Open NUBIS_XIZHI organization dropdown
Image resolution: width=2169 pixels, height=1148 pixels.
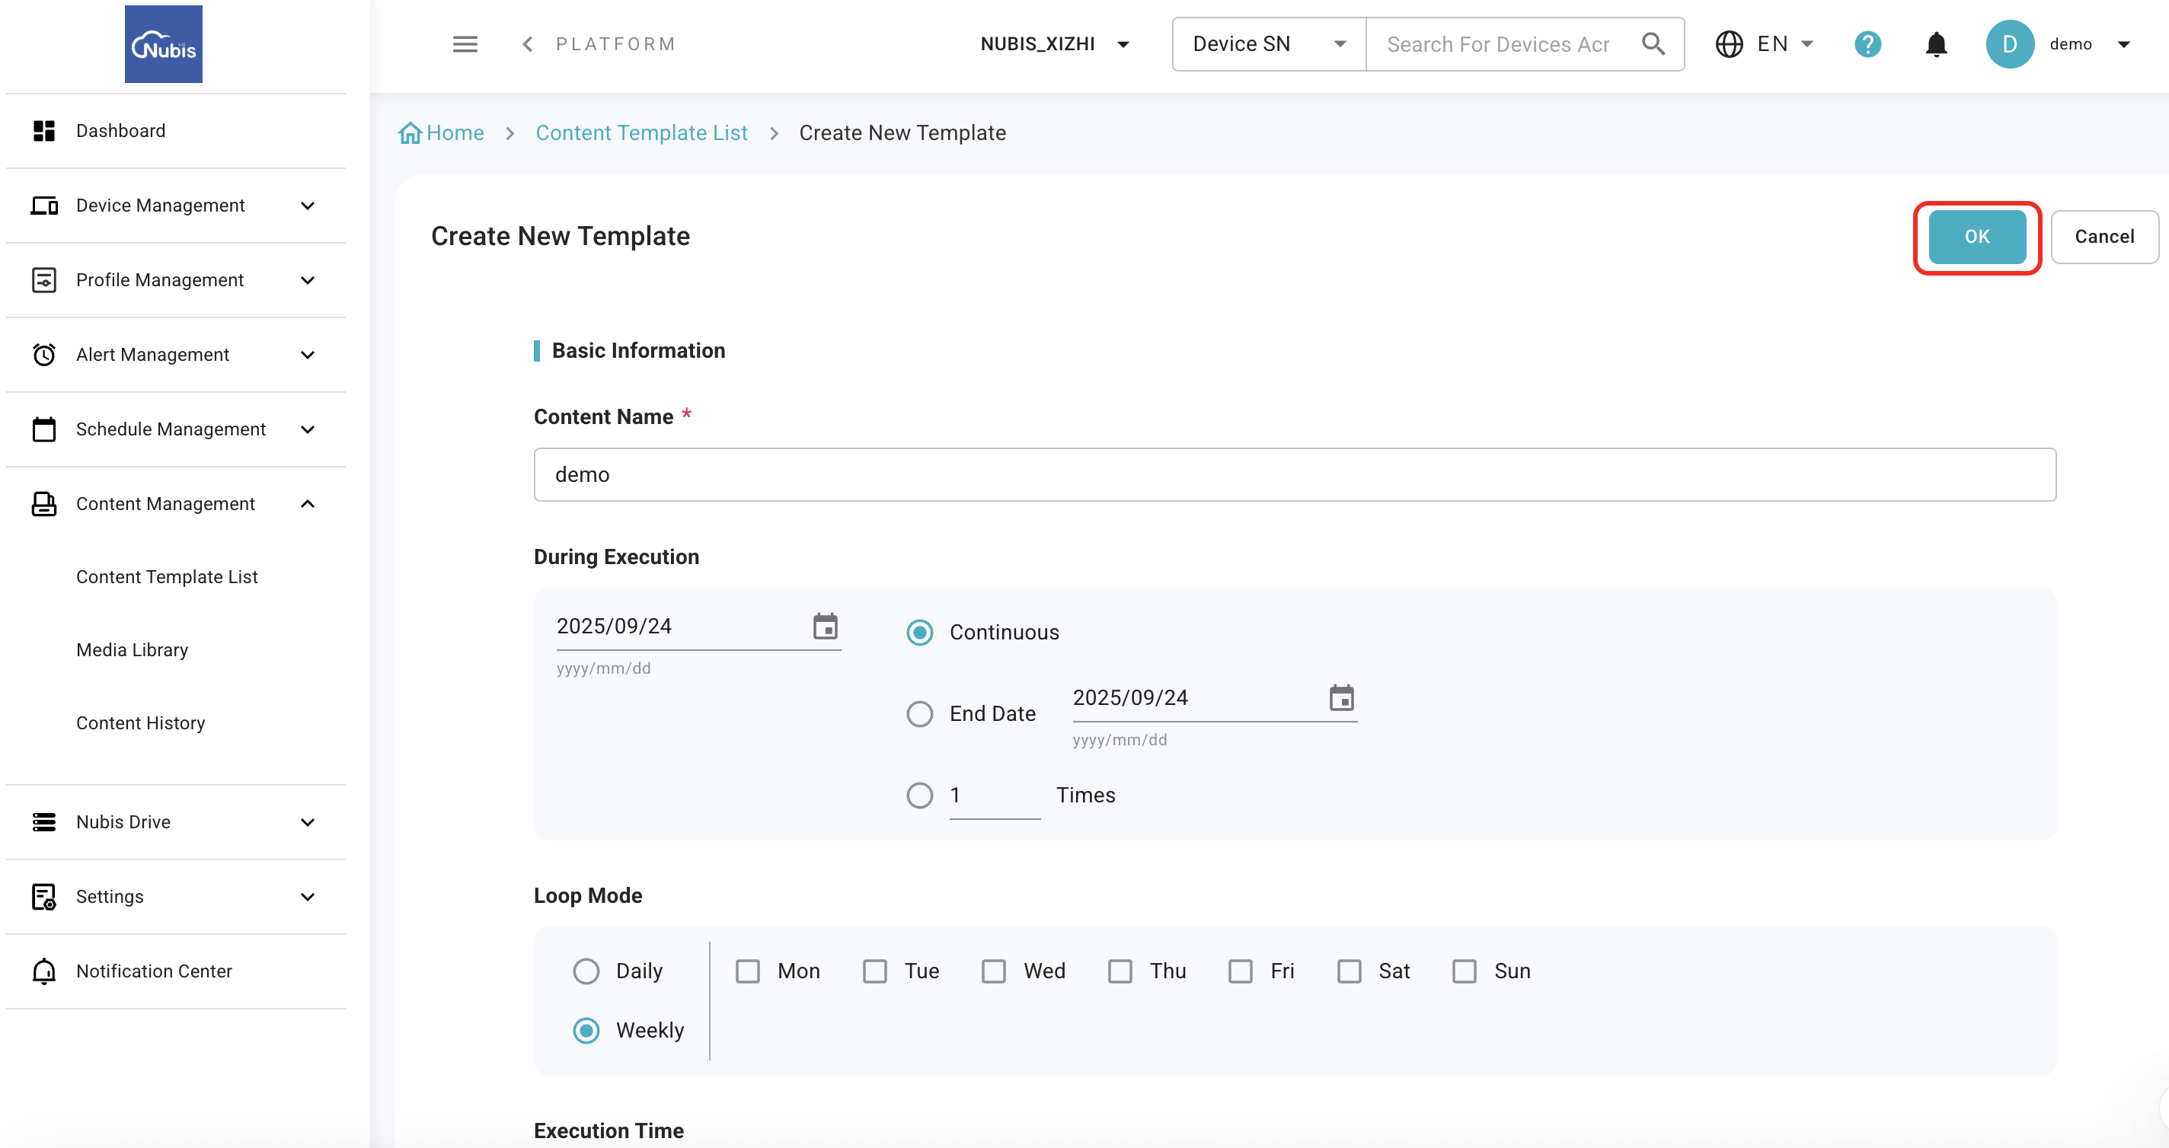[x=1054, y=43]
